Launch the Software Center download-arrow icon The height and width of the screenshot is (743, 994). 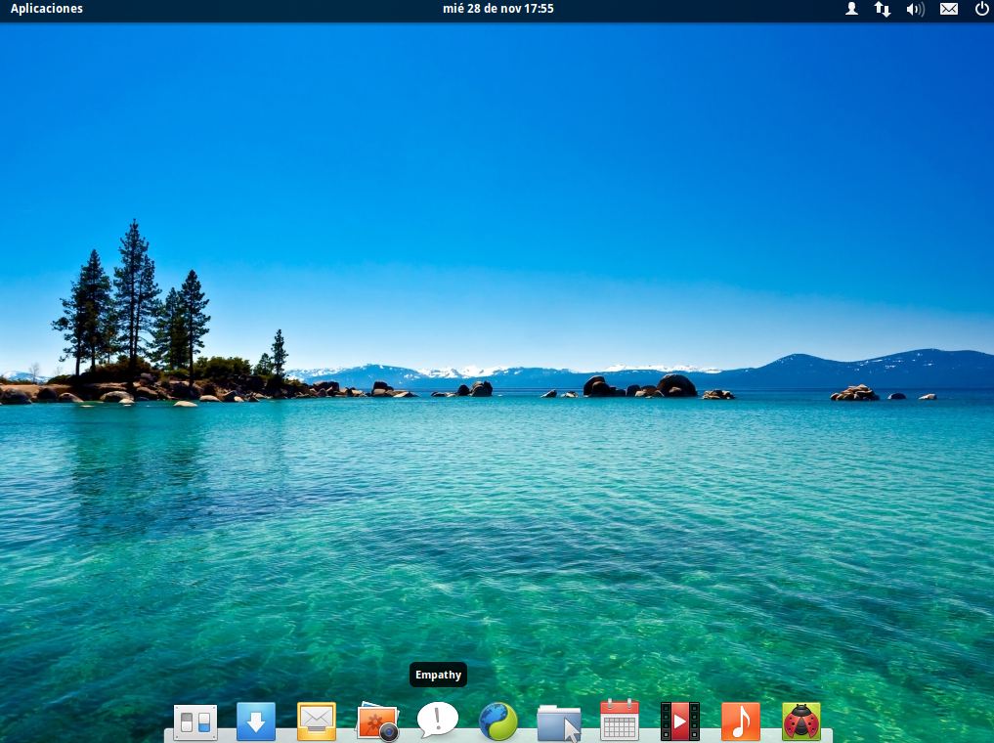(x=256, y=722)
